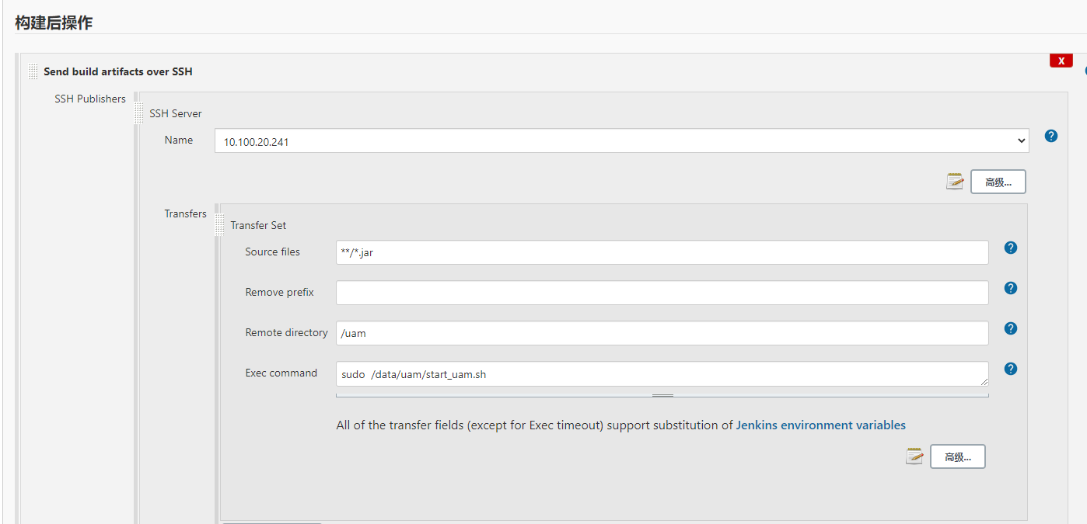Show help for Remove prefix
Image resolution: width=1087 pixels, height=524 pixels.
pos(1010,288)
